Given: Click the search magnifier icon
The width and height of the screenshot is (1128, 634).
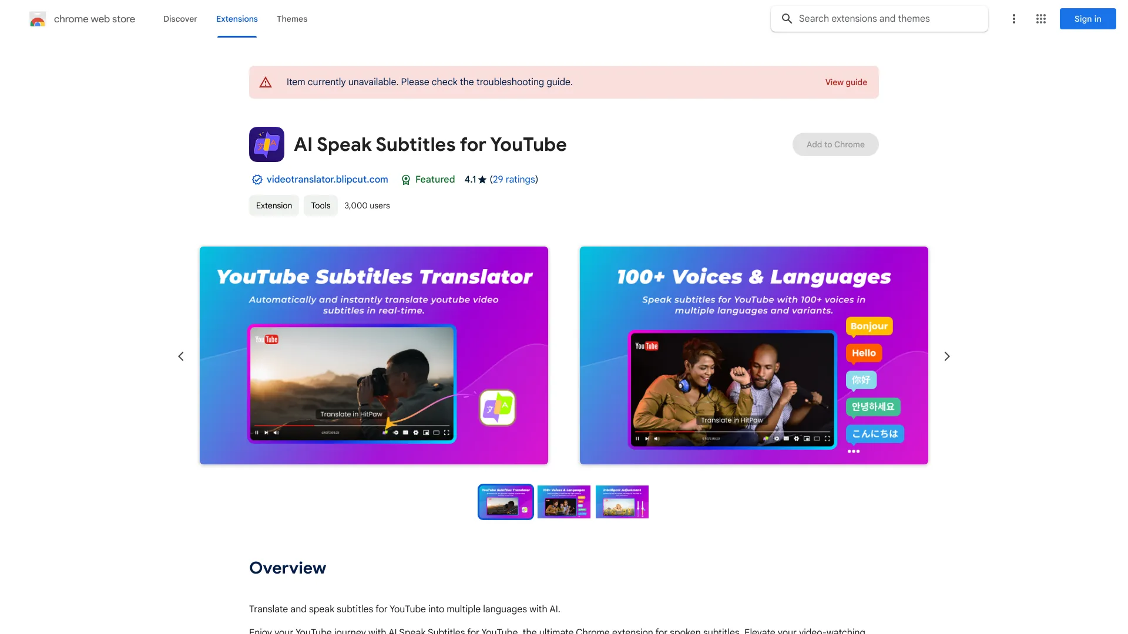Looking at the screenshot, I should coord(788,19).
